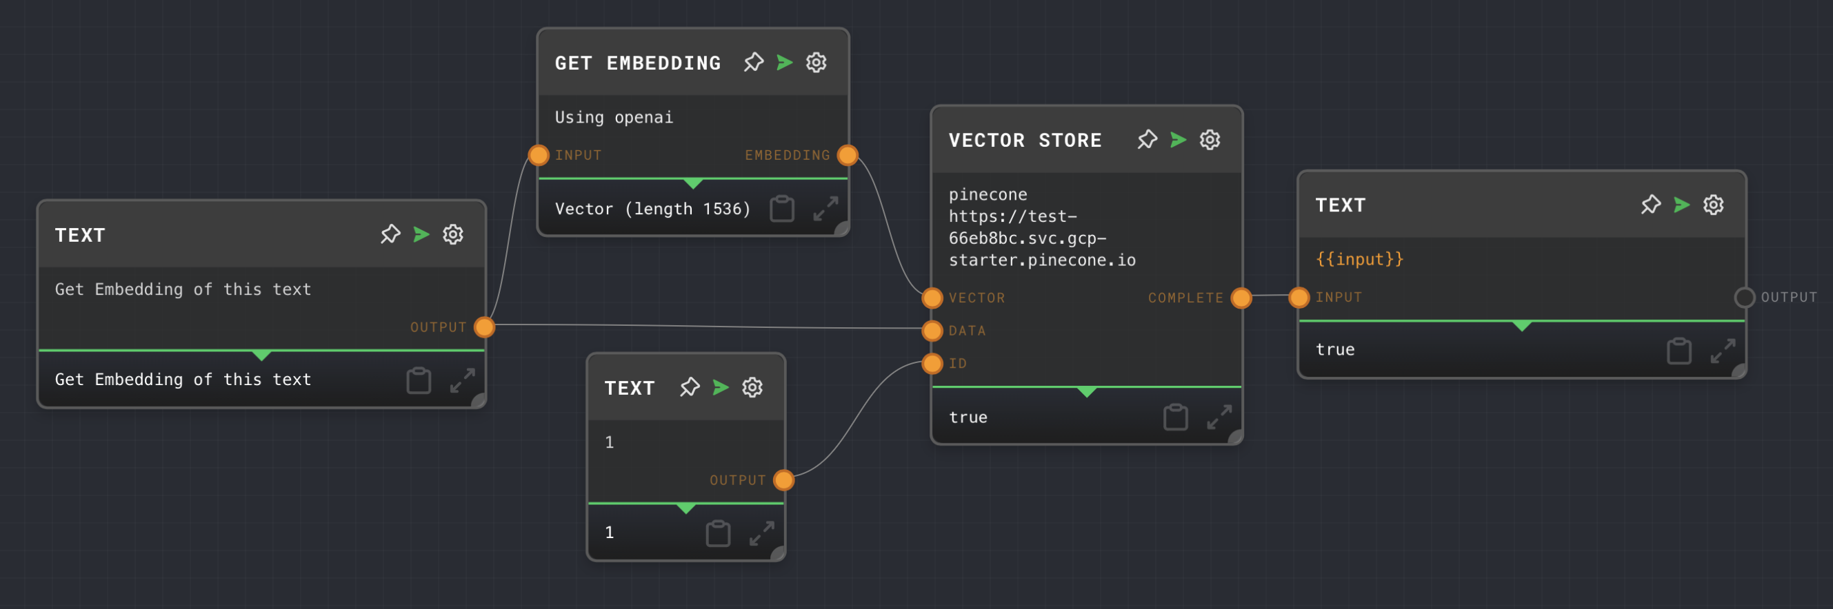Image resolution: width=1833 pixels, height=609 pixels.
Task: Copy the '1' Text node output to clipboard
Action: click(x=718, y=533)
